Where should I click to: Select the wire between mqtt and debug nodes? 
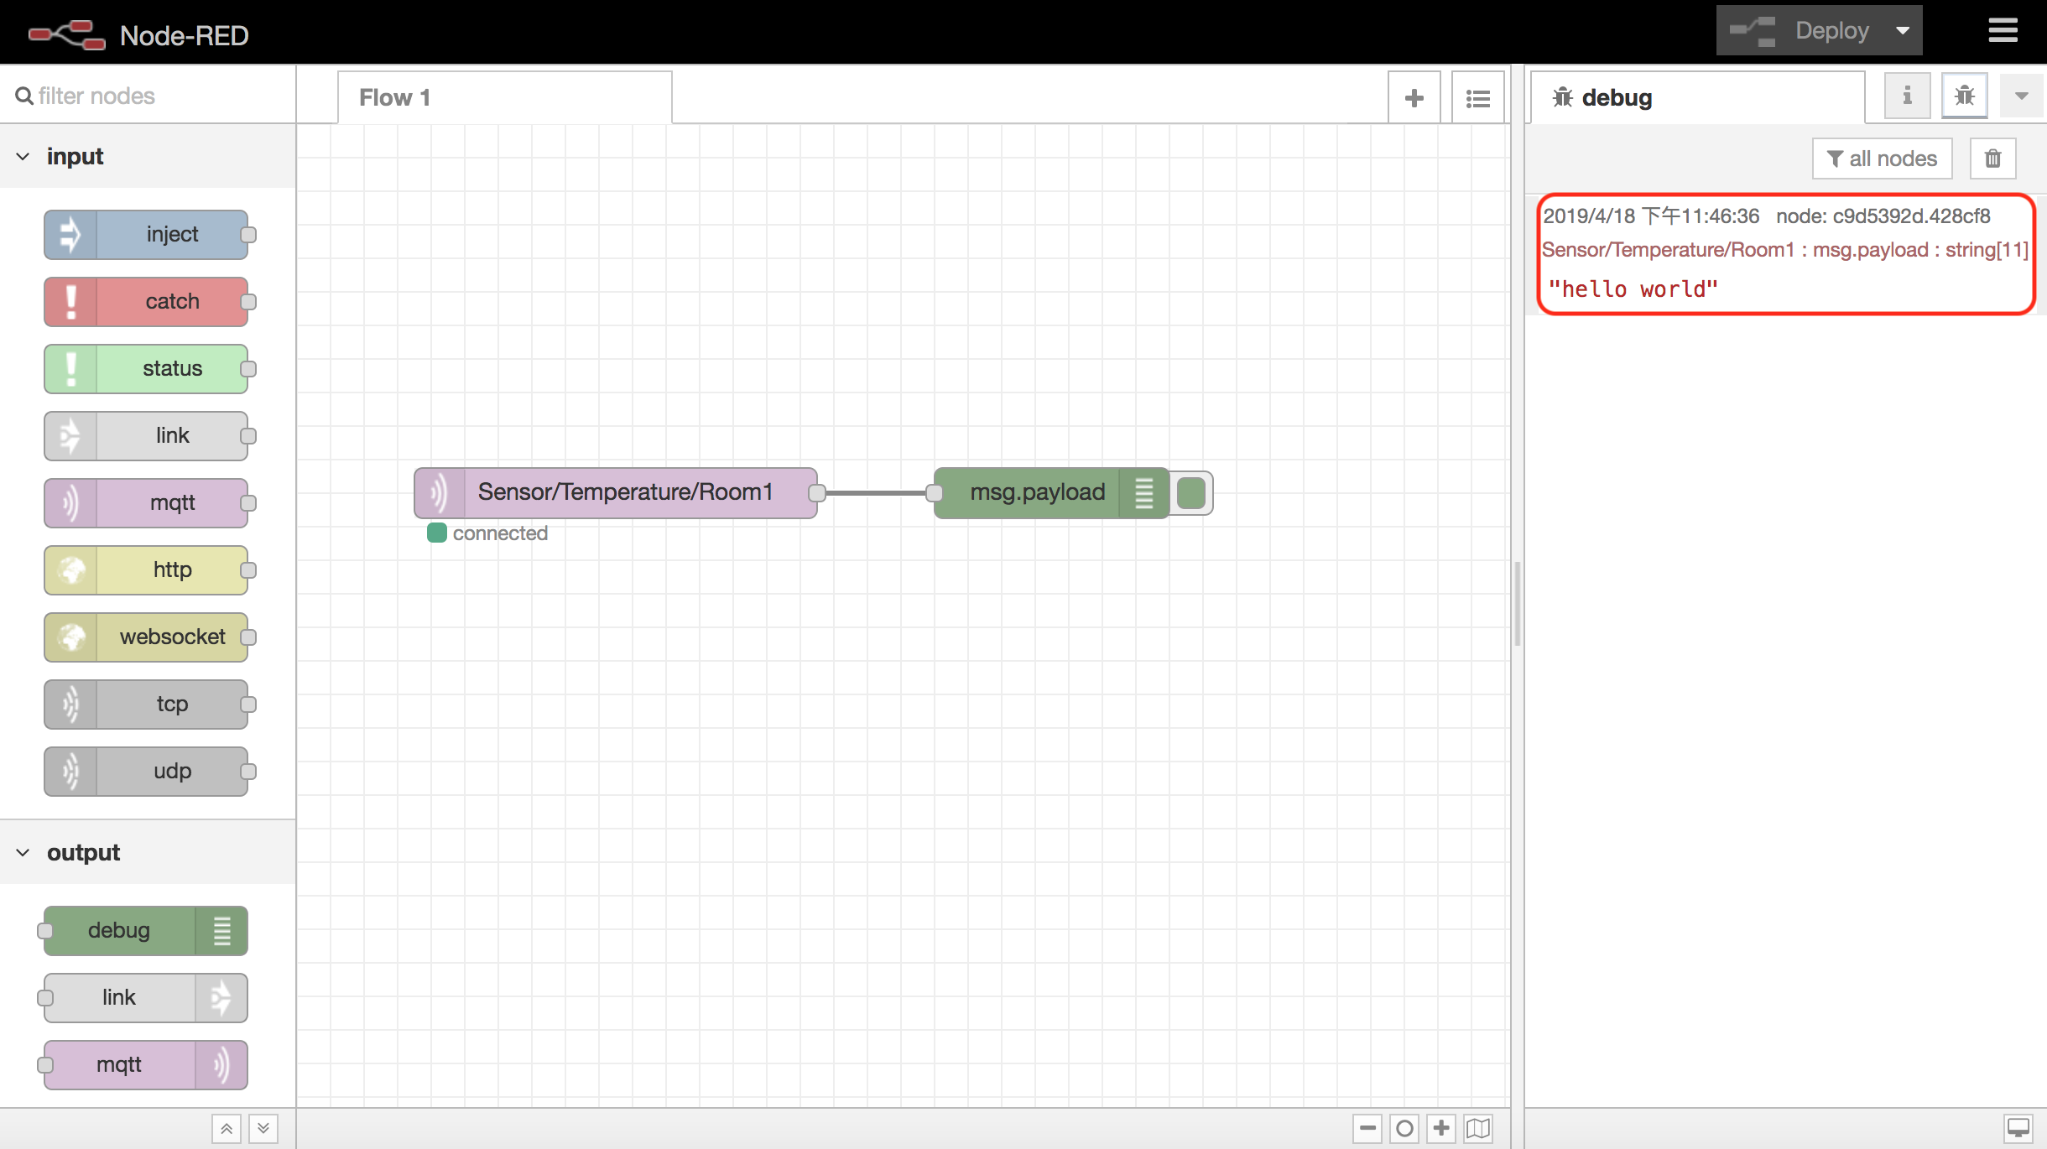[x=875, y=493]
